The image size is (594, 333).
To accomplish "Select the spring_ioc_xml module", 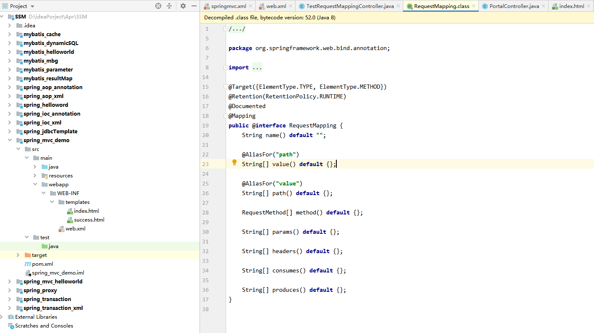I will pos(43,123).
